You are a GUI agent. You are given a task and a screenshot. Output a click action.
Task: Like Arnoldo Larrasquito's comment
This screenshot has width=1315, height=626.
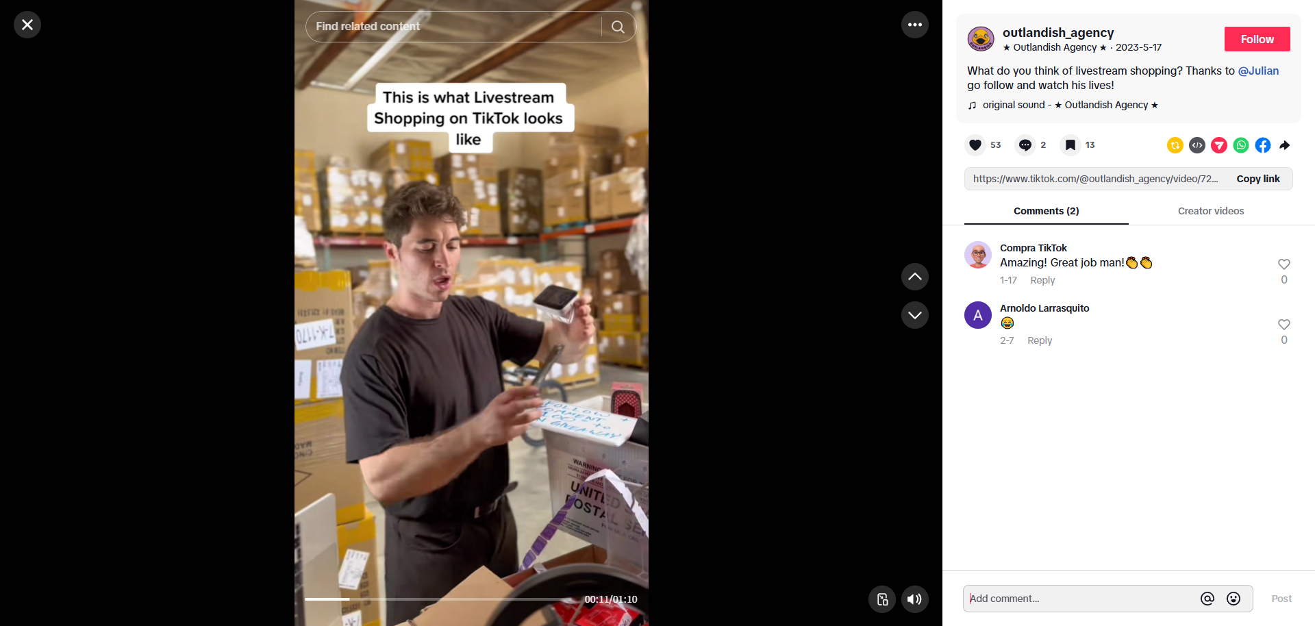(x=1284, y=325)
